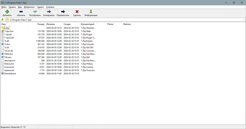The image size is (246, 129).
Task: Click the size value 561 152
Action: point(41,44)
